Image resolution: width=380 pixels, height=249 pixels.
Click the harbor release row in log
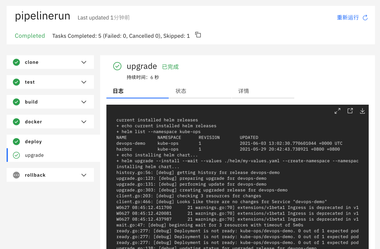pos(228,149)
